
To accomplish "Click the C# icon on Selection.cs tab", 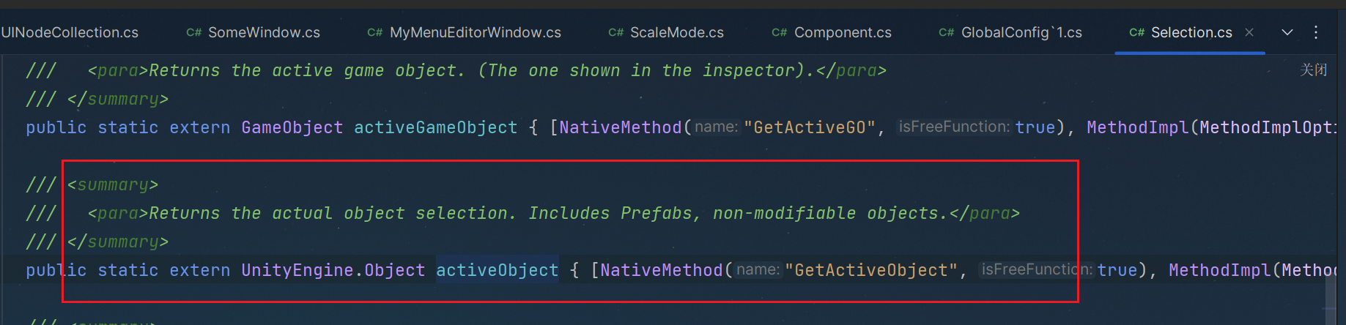I will pyautogui.click(x=1137, y=33).
